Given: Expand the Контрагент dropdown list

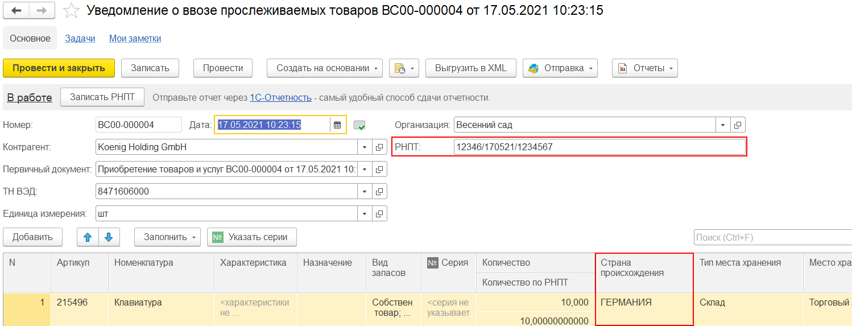Looking at the screenshot, I should [x=365, y=147].
